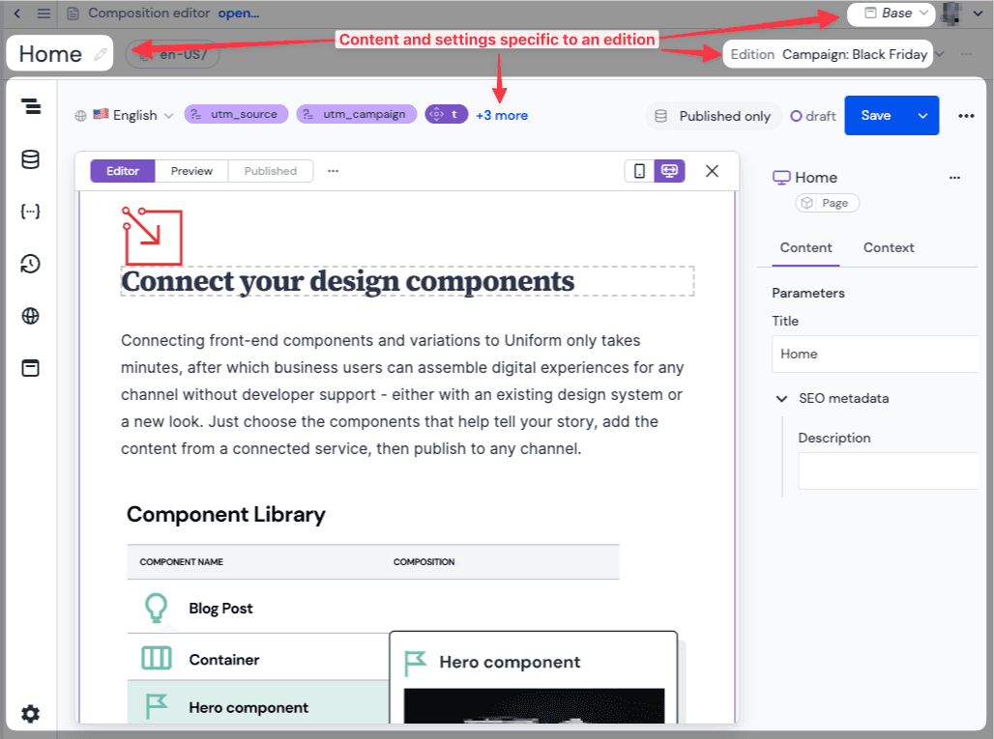This screenshot has width=994, height=739.
Task: Switch to the Preview view tab
Action: (191, 171)
